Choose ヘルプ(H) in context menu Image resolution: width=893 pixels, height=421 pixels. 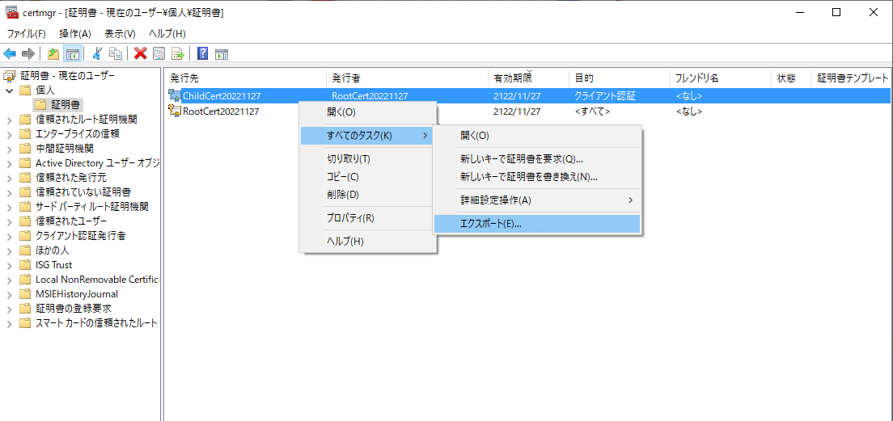pyautogui.click(x=368, y=242)
